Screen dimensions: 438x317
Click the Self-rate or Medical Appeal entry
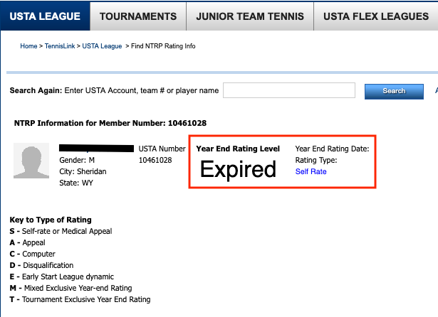61,231
